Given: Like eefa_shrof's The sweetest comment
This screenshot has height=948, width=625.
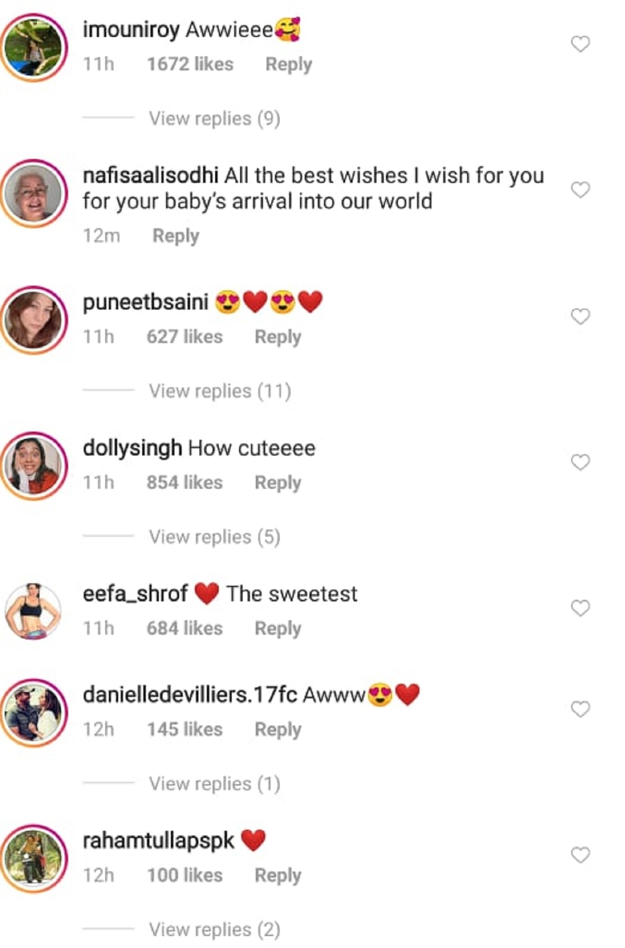Looking at the screenshot, I should [580, 608].
